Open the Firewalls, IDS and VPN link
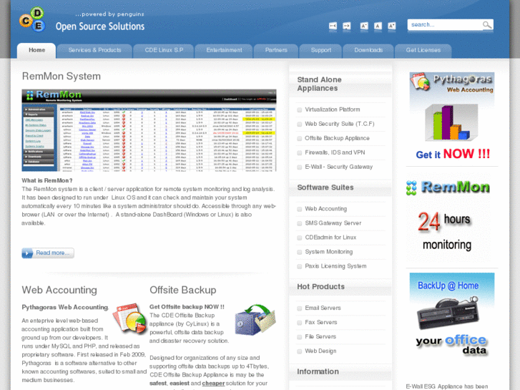The image size is (520, 390). pyautogui.click(x=335, y=152)
